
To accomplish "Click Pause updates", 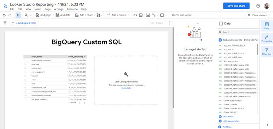I will [x=257, y=15].
